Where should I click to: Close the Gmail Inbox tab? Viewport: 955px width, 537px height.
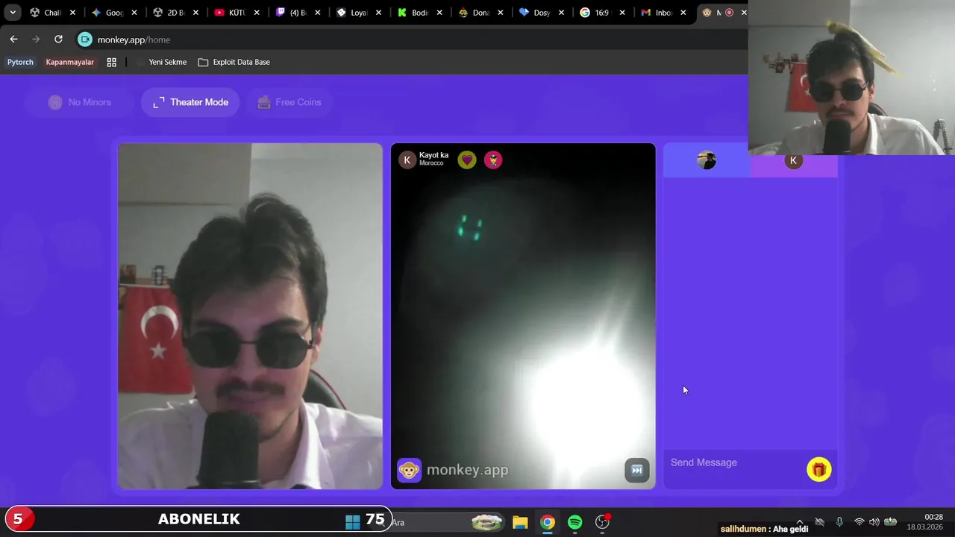(x=683, y=13)
